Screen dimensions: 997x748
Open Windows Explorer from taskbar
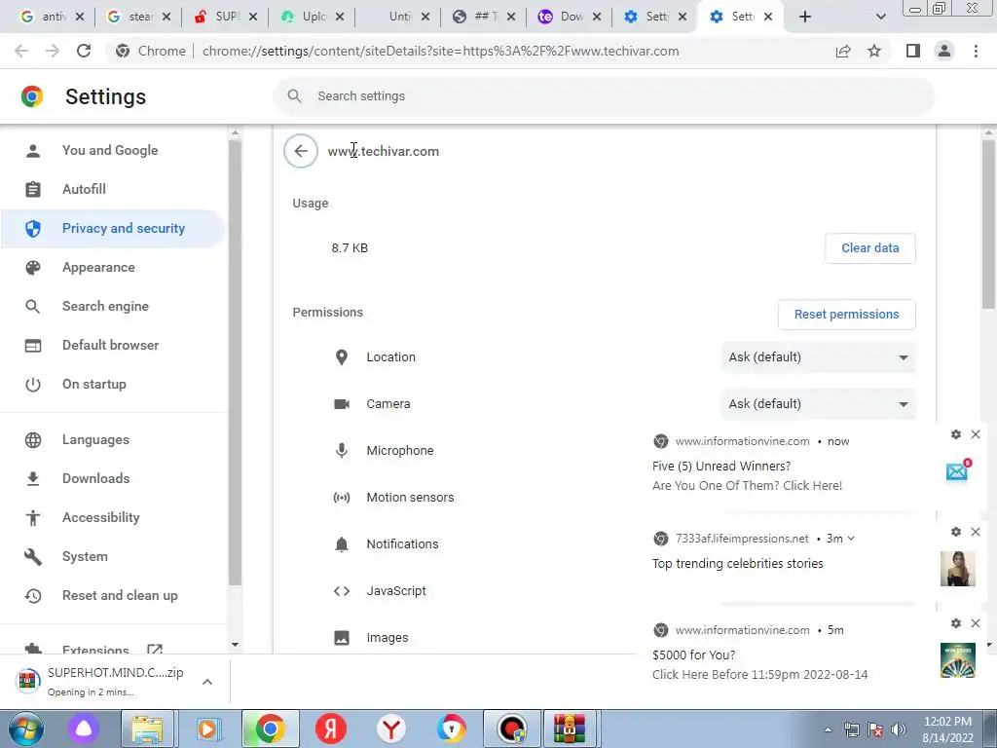click(x=148, y=729)
